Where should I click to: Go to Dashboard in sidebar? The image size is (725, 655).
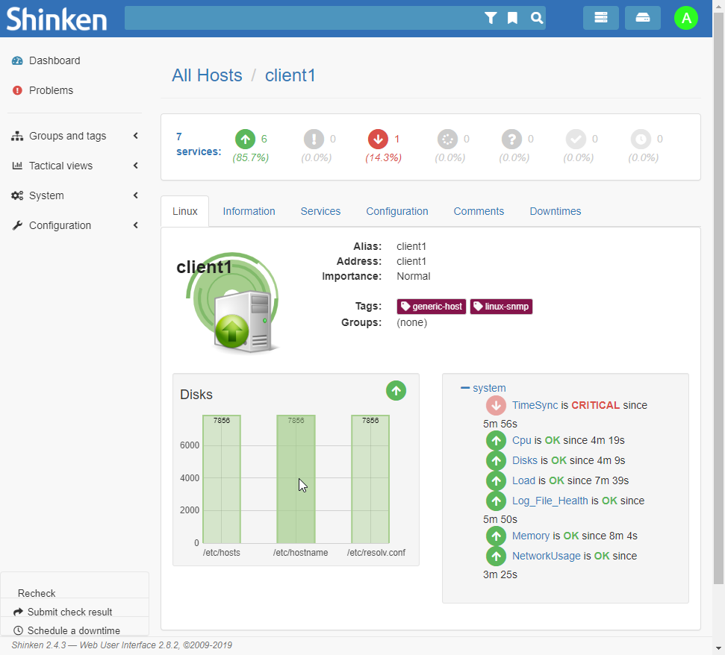tap(55, 60)
